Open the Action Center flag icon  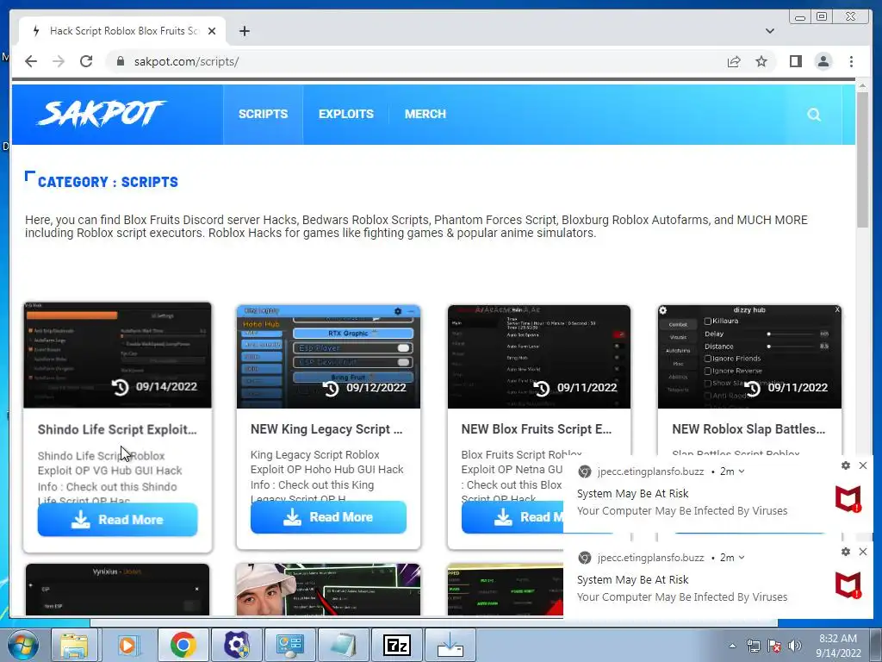(x=774, y=646)
